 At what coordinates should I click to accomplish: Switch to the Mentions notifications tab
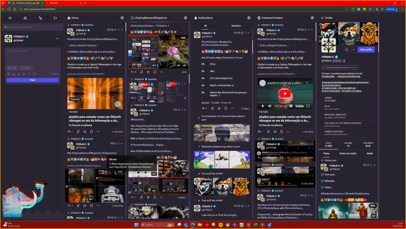pyautogui.click(x=236, y=25)
